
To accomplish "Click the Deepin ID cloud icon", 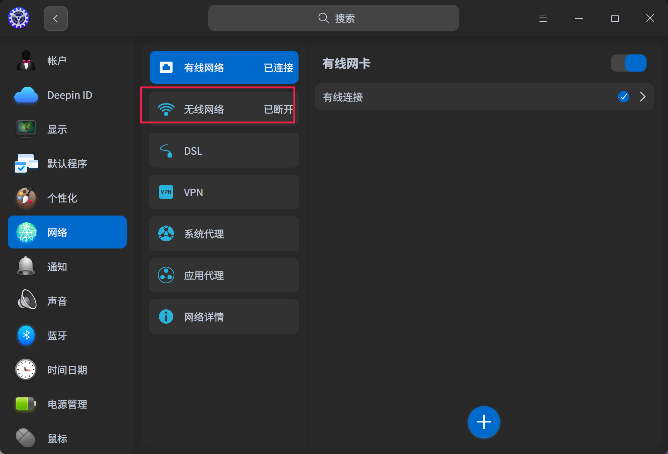I will [x=26, y=95].
